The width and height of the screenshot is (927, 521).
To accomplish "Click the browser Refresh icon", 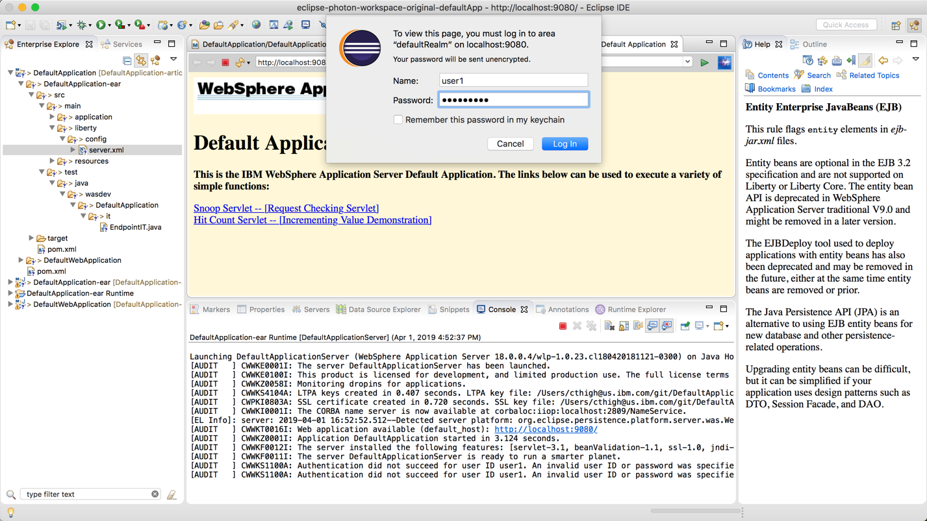I will point(240,62).
